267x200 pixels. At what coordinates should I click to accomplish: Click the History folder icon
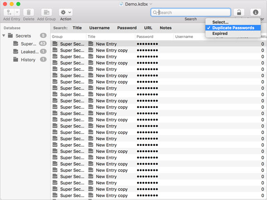click(16, 60)
